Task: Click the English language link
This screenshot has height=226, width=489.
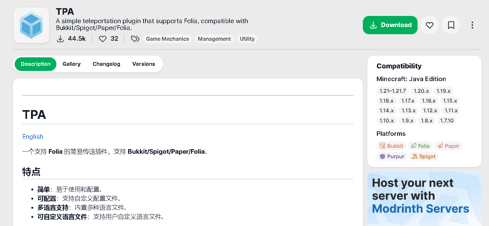Action: point(33,136)
